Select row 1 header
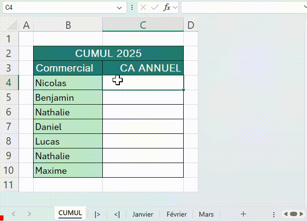Image resolution: width=307 pixels, height=221 pixels. [x=9, y=39]
